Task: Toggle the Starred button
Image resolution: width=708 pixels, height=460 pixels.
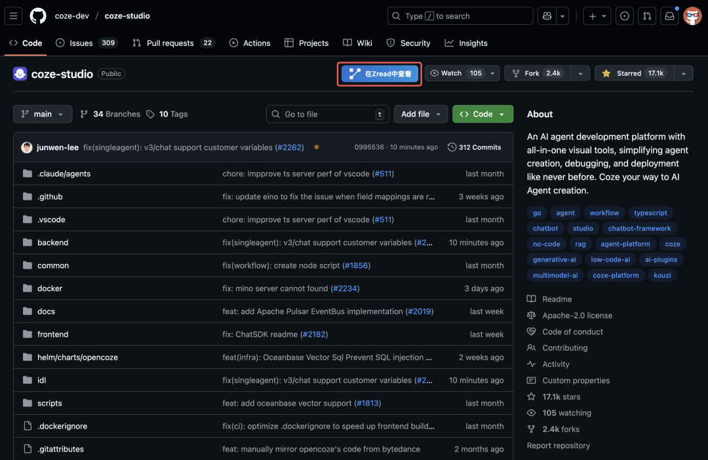Action: coord(635,73)
